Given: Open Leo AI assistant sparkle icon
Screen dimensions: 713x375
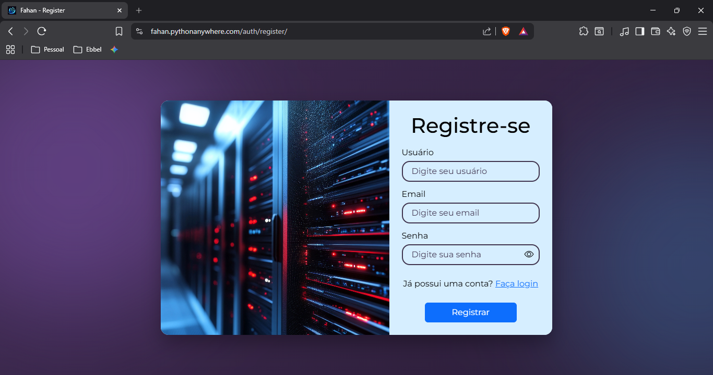Looking at the screenshot, I should tap(671, 31).
